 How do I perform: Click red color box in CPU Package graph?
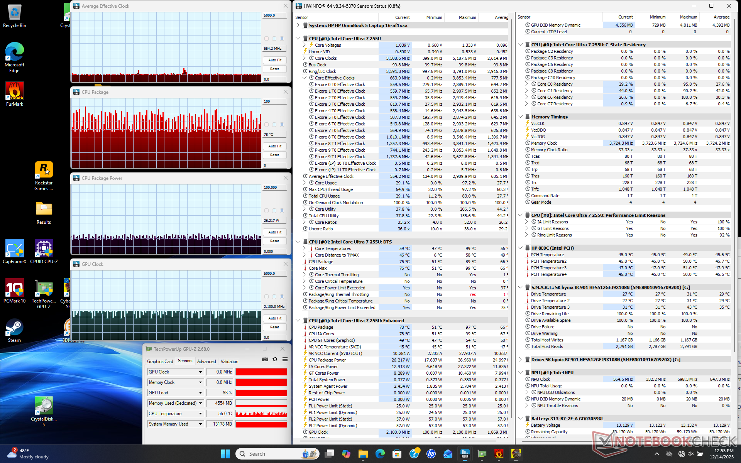click(266, 125)
